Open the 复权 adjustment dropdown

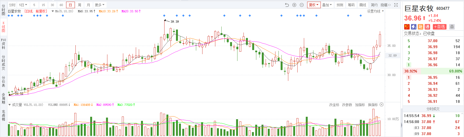click(313, 5)
